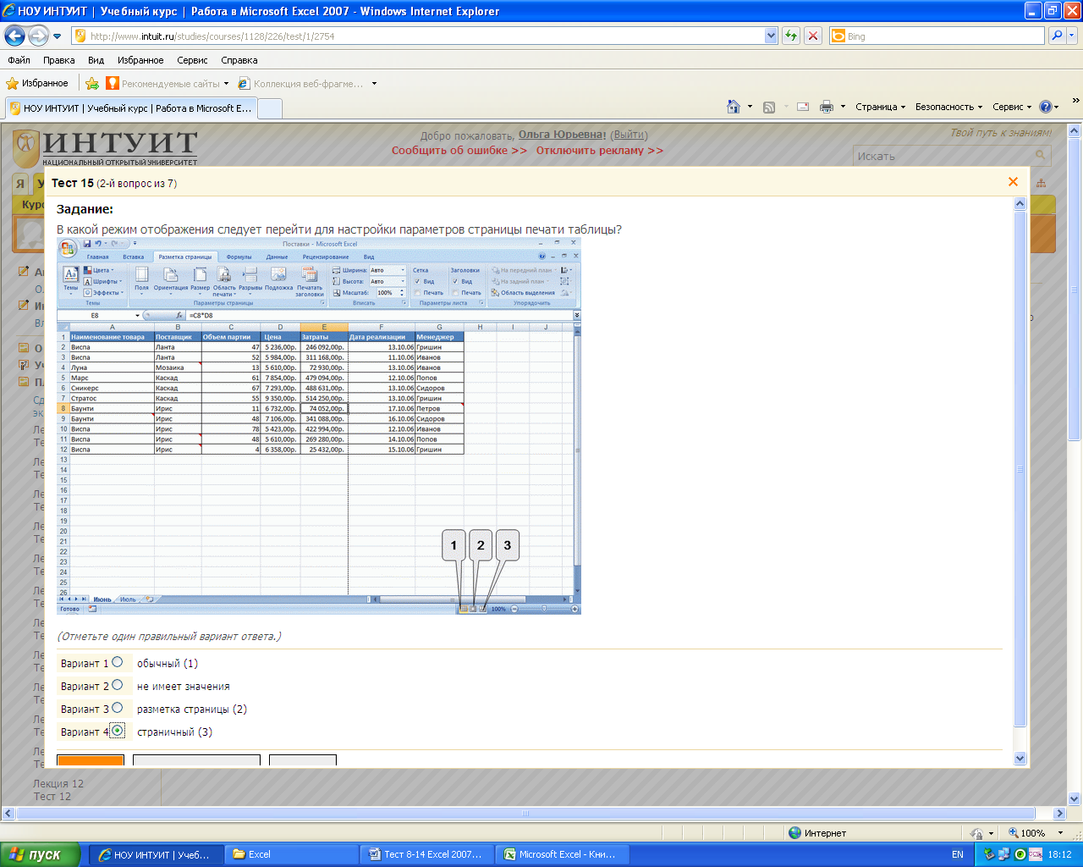The height and width of the screenshot is (867, 1083).
Task: Open the Сервис command bar dropdown
Action: [1012, 107]
